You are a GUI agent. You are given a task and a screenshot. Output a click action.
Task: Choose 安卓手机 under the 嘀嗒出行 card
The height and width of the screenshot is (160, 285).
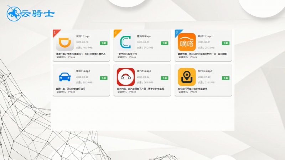click(183, 57)
